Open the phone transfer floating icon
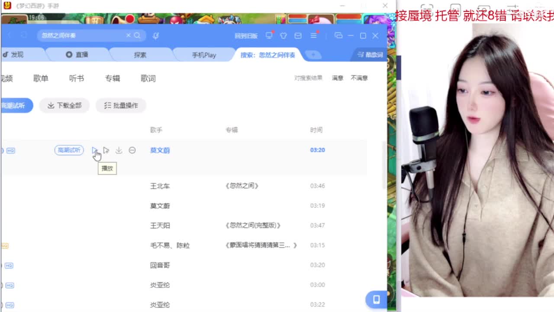This screenshot has height=312, width=554. 376,299
